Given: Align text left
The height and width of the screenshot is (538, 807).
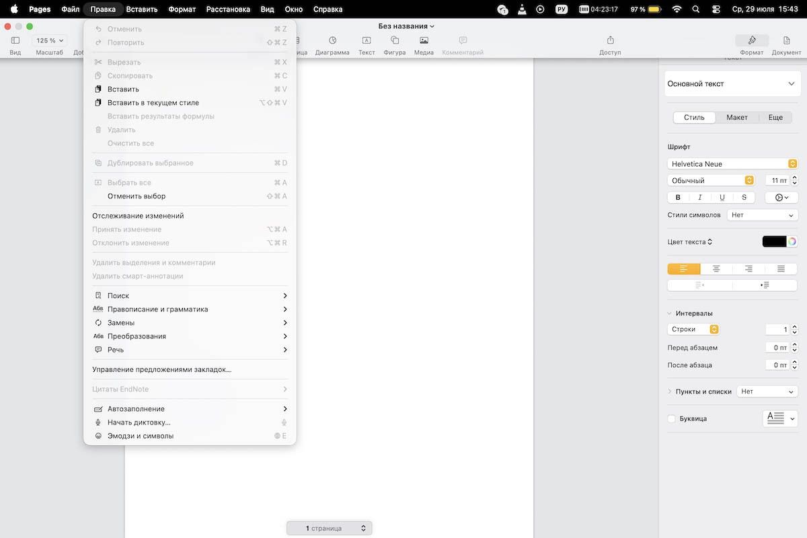Looking at the screenshot, I should [x=684, y=269].
